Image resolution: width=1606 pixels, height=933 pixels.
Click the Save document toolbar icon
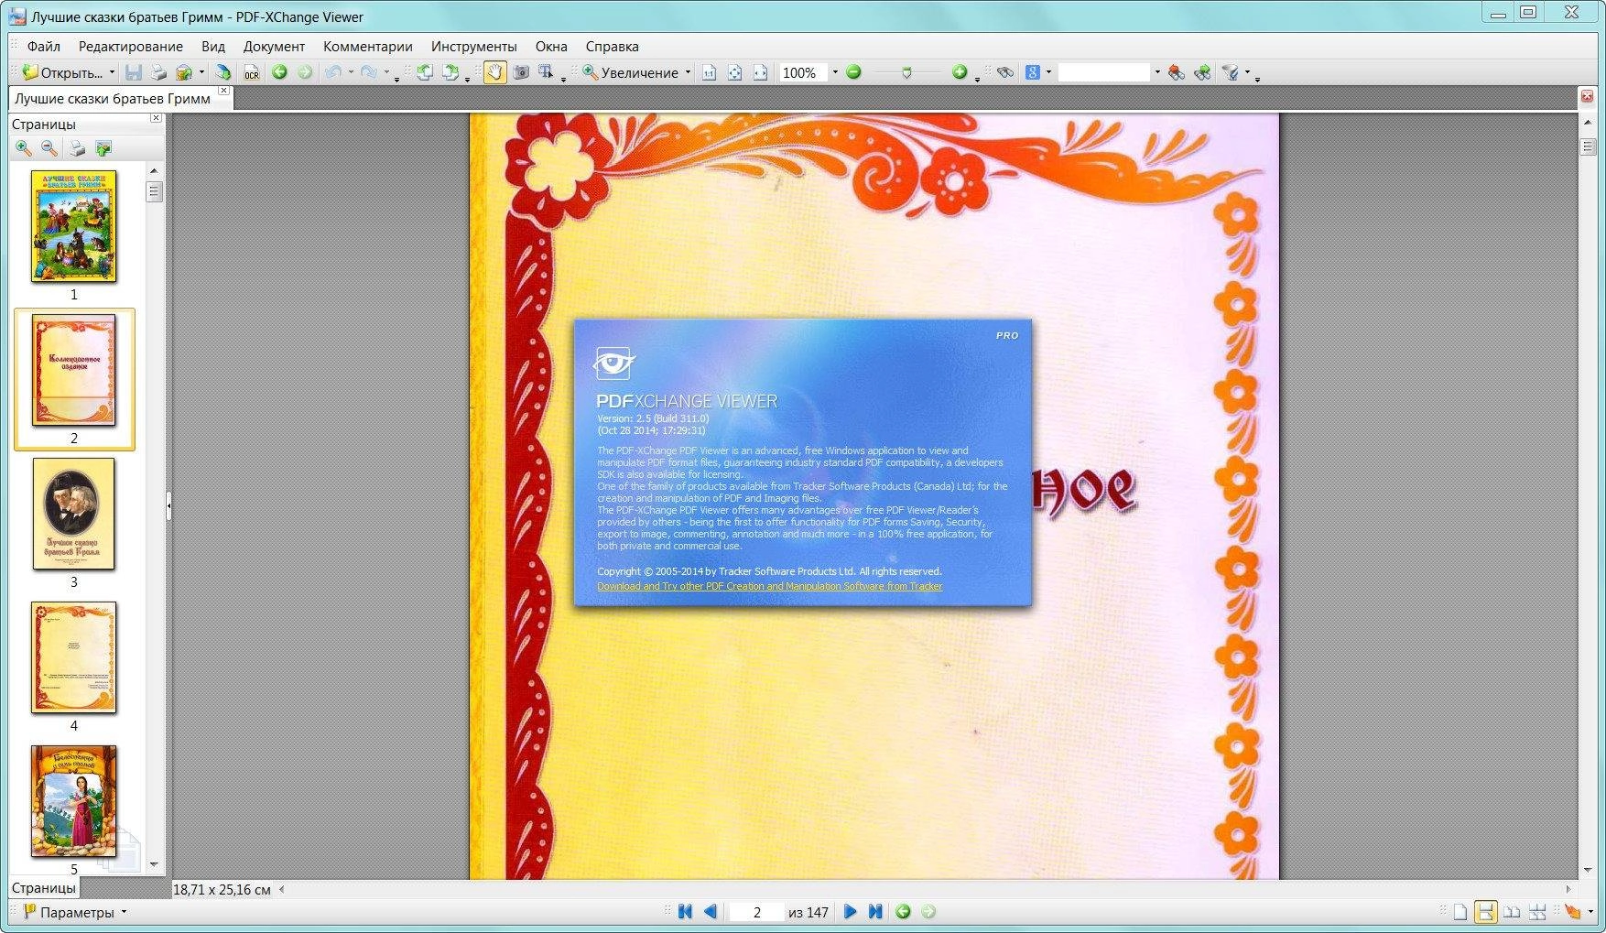pos(134,72)
